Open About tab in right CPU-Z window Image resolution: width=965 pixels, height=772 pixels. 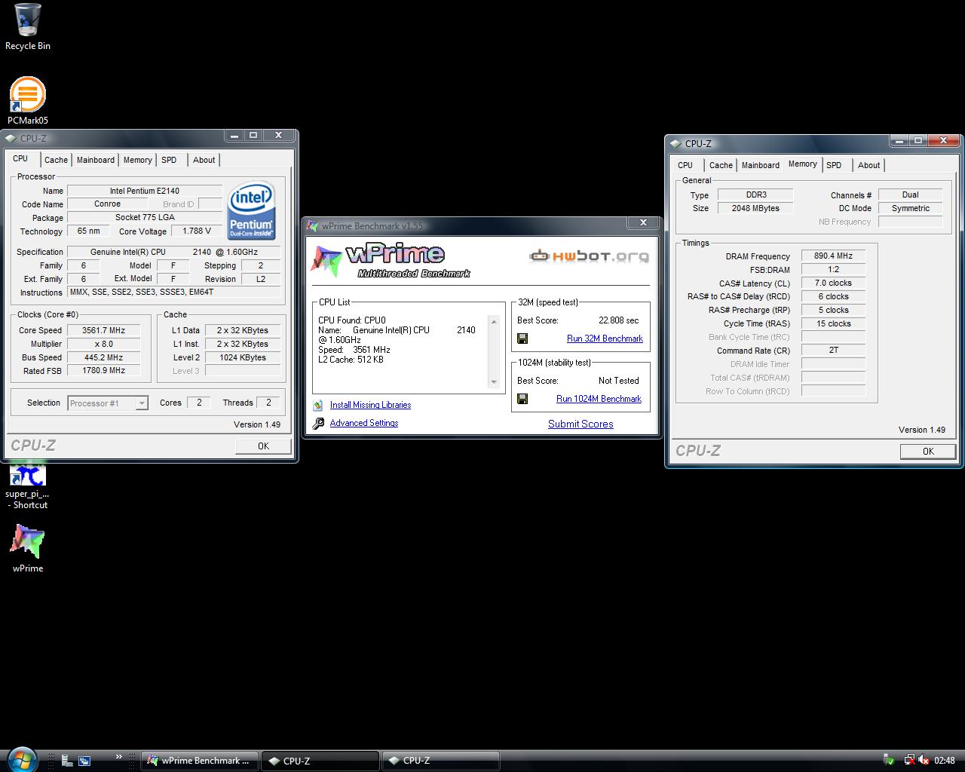[868, 165]
